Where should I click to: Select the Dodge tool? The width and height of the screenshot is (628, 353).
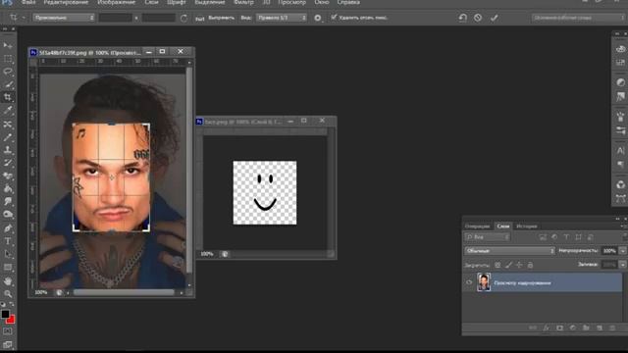pyautogui.click(x=8, y=215)
